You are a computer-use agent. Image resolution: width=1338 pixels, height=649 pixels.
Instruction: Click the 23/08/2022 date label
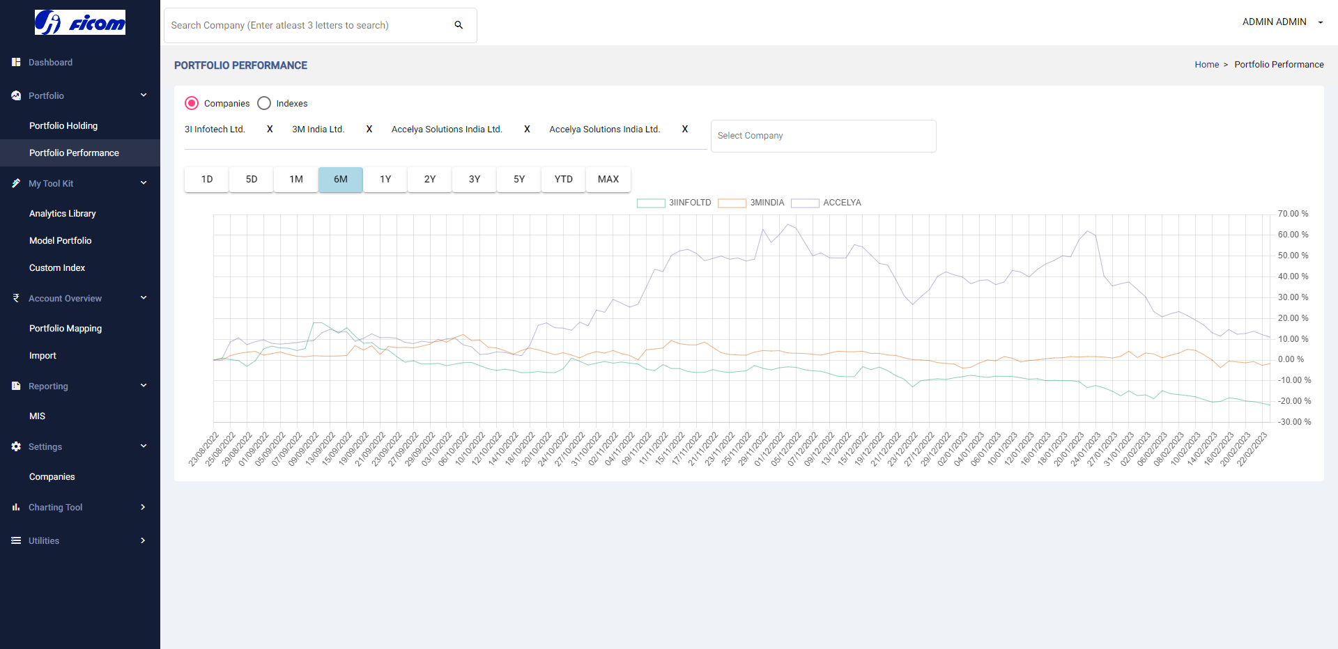[203, 449]
